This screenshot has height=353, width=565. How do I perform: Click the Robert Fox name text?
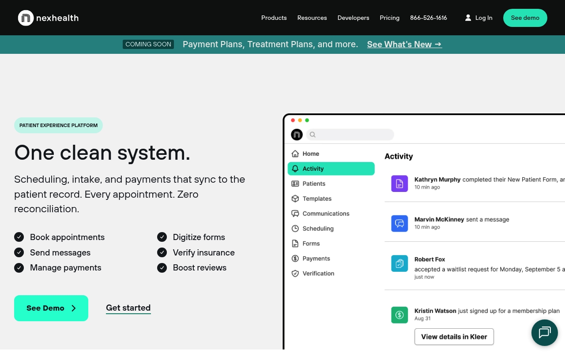(430, 259)
